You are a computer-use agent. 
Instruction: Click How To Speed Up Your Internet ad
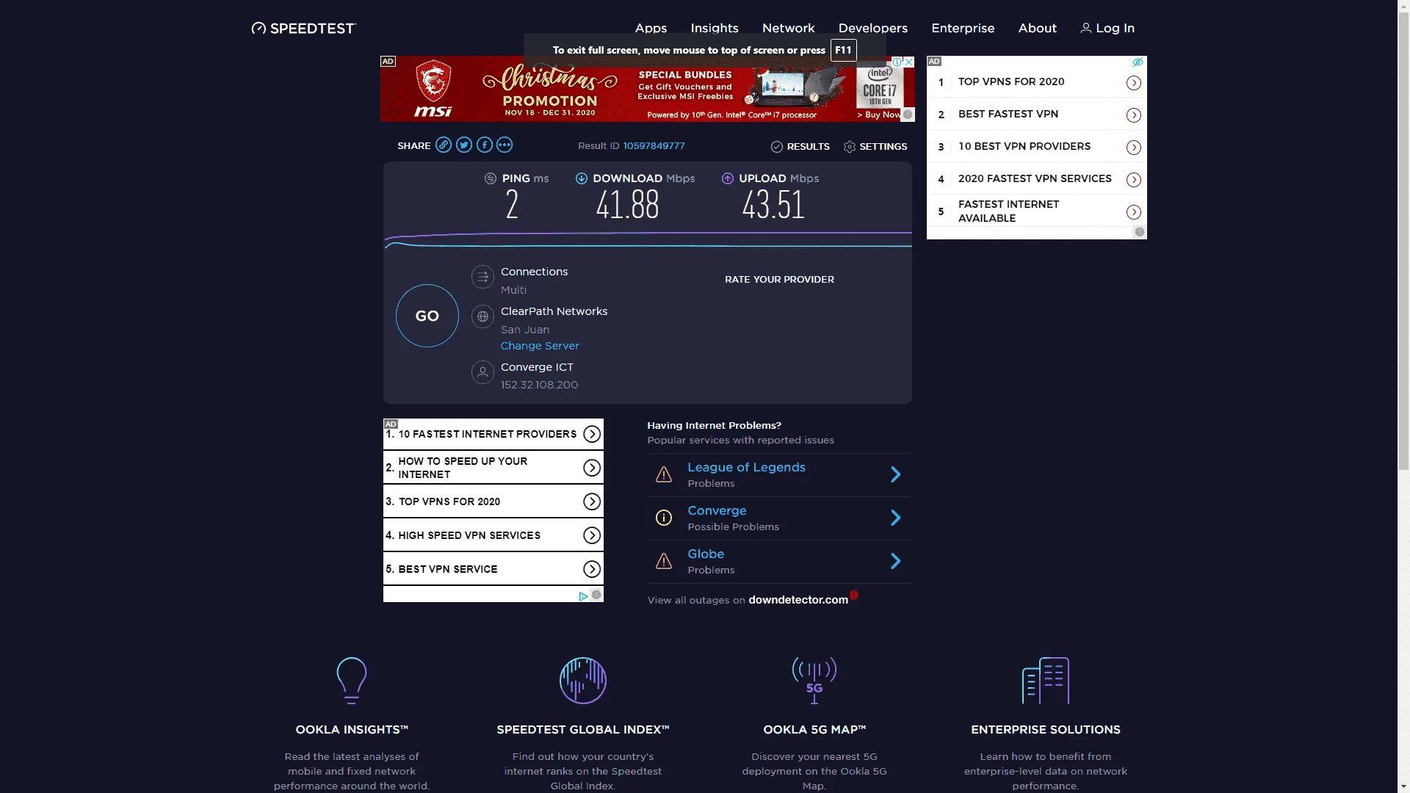pyautogui.click(x=493, y=468)
